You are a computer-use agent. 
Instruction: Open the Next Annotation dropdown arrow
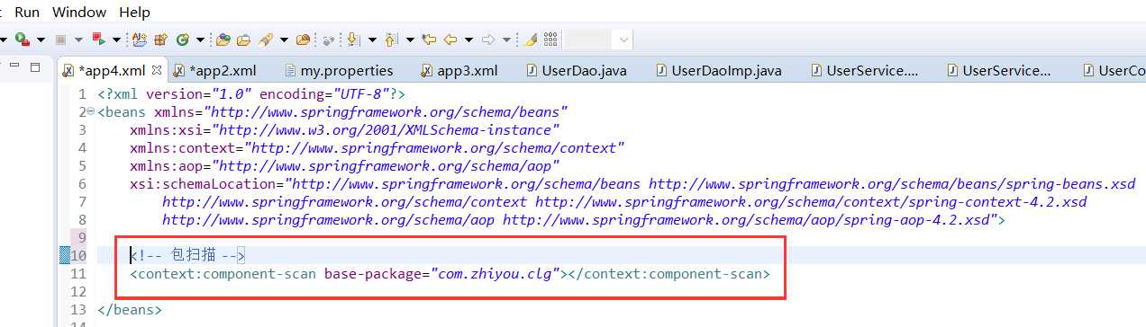(x=372, y=40)
